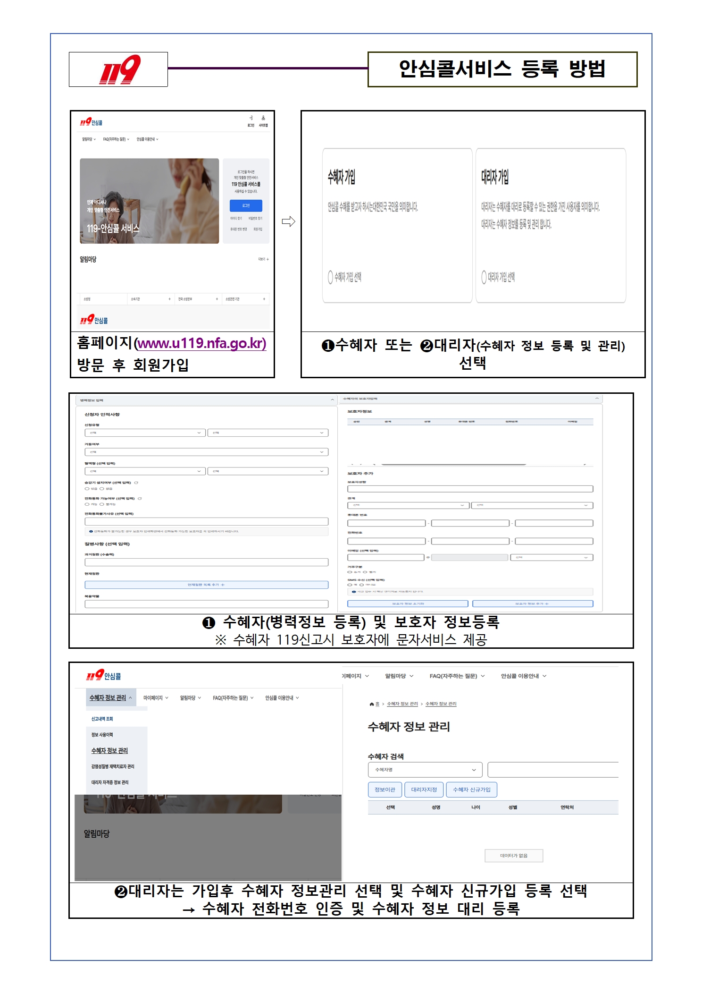This screenshot has height=994, width=702.
Task: Open the 수혜자명 search dropdown
Action: pos(425,770)
